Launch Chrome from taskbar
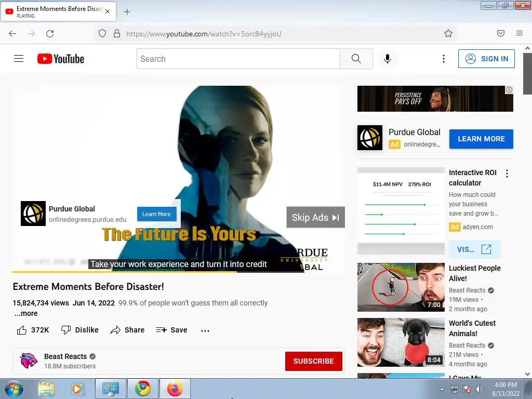This screenshot has height=399, width=532. tap(143, 389)
